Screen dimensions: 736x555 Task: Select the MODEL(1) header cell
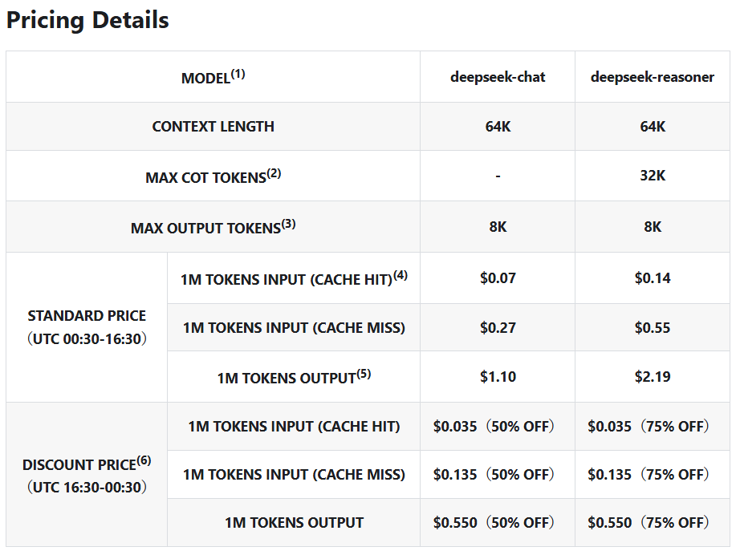click(213, 76)
